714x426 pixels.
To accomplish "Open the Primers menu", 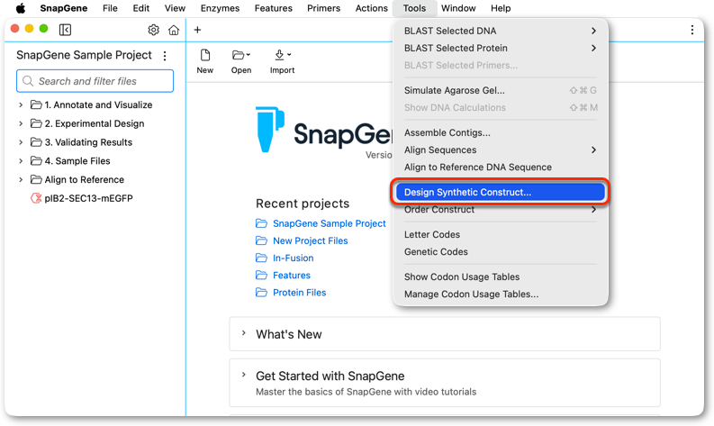I will 324,8.
